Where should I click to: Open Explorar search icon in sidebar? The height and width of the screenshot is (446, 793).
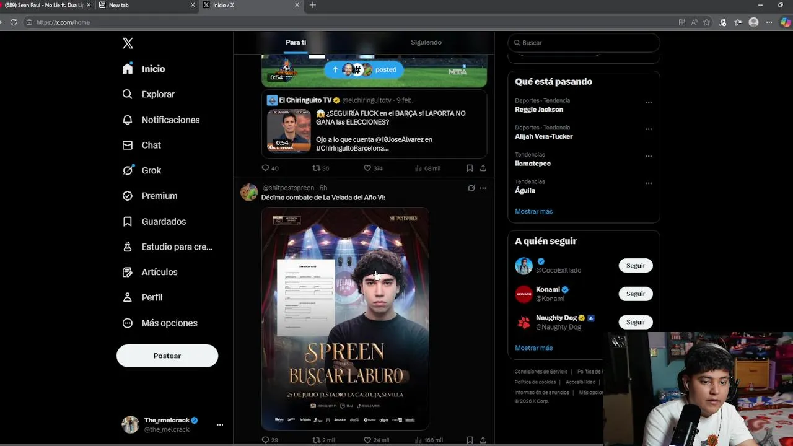pyautogui.click(x=128, y=94)
